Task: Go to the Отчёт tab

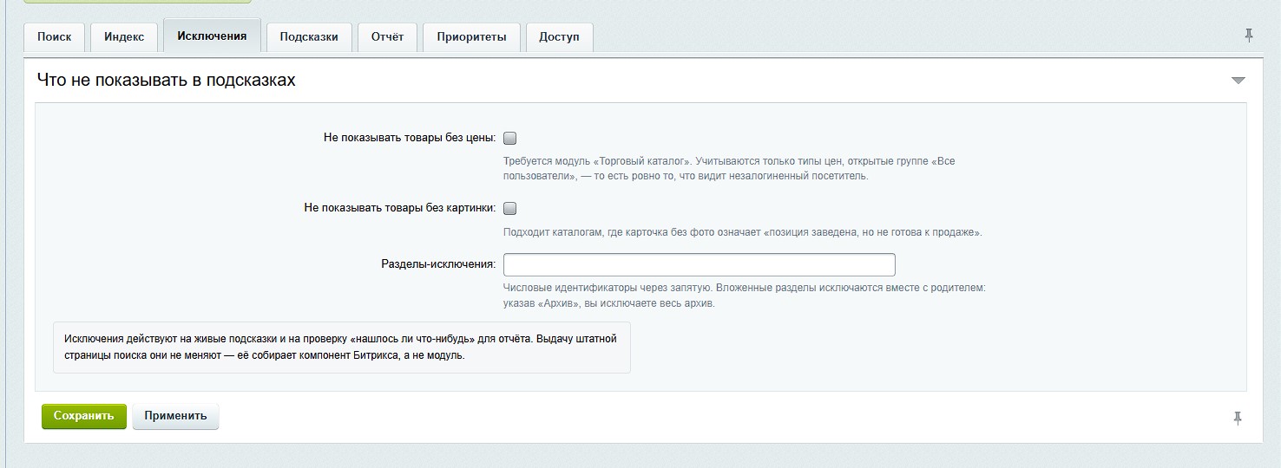Action: point(387,37)
